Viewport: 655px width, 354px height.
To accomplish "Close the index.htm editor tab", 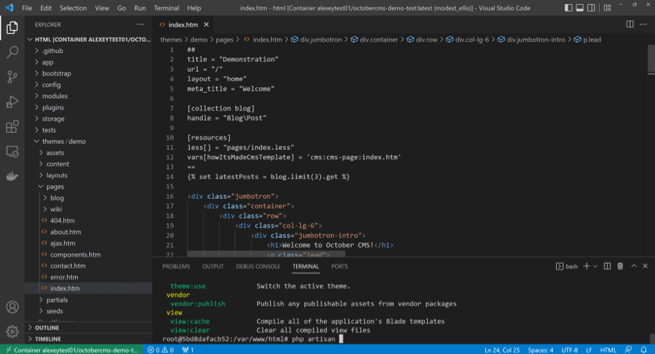I will 206,24.
